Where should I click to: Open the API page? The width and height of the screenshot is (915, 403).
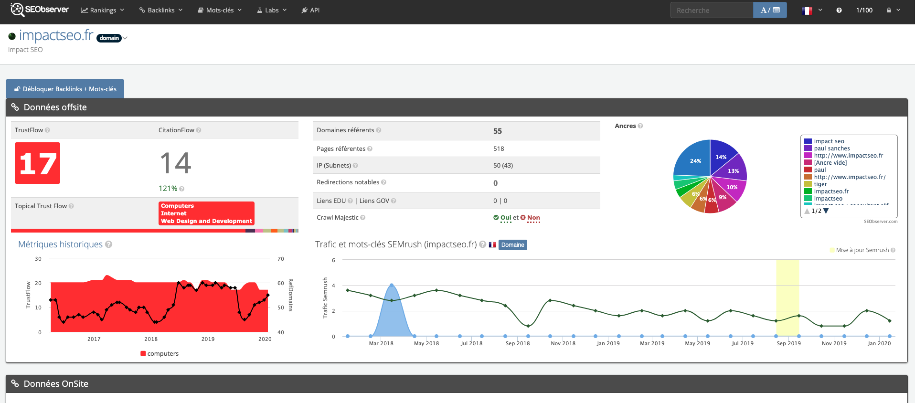pyautogui.click(x=310, y=10)
